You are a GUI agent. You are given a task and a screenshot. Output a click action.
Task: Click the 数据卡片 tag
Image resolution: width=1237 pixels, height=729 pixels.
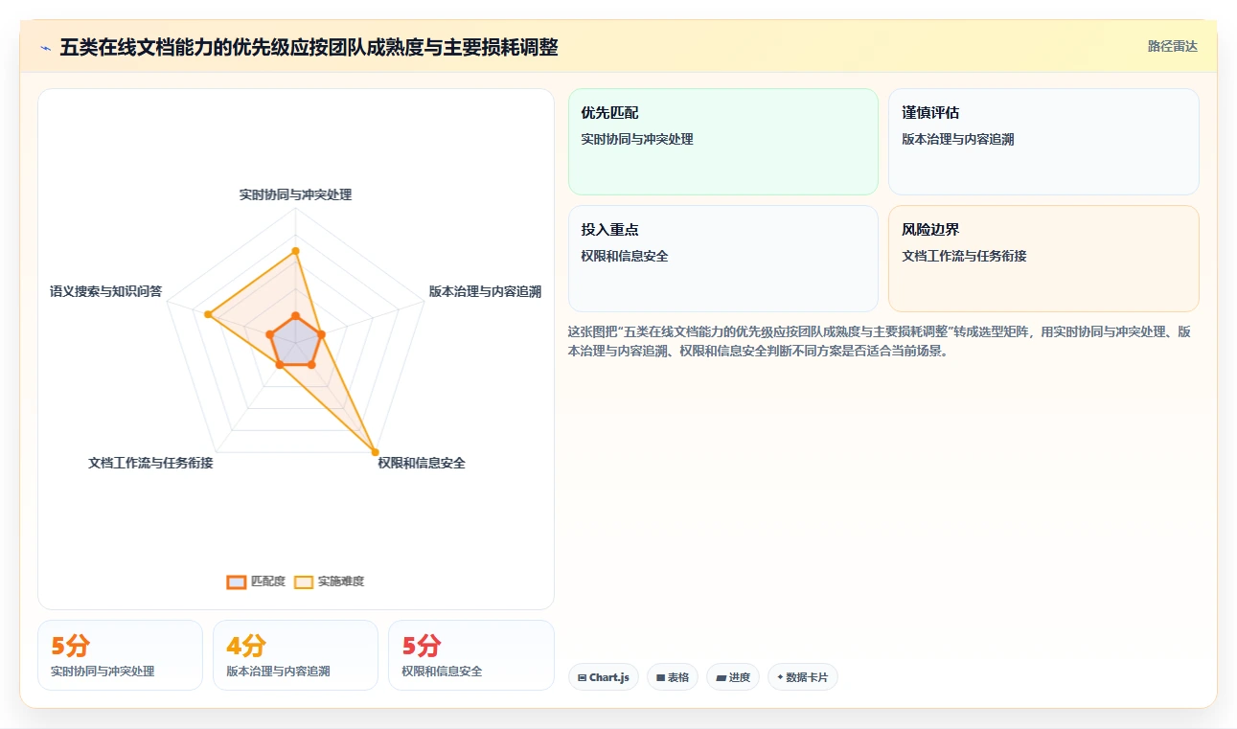click(803, 677)
